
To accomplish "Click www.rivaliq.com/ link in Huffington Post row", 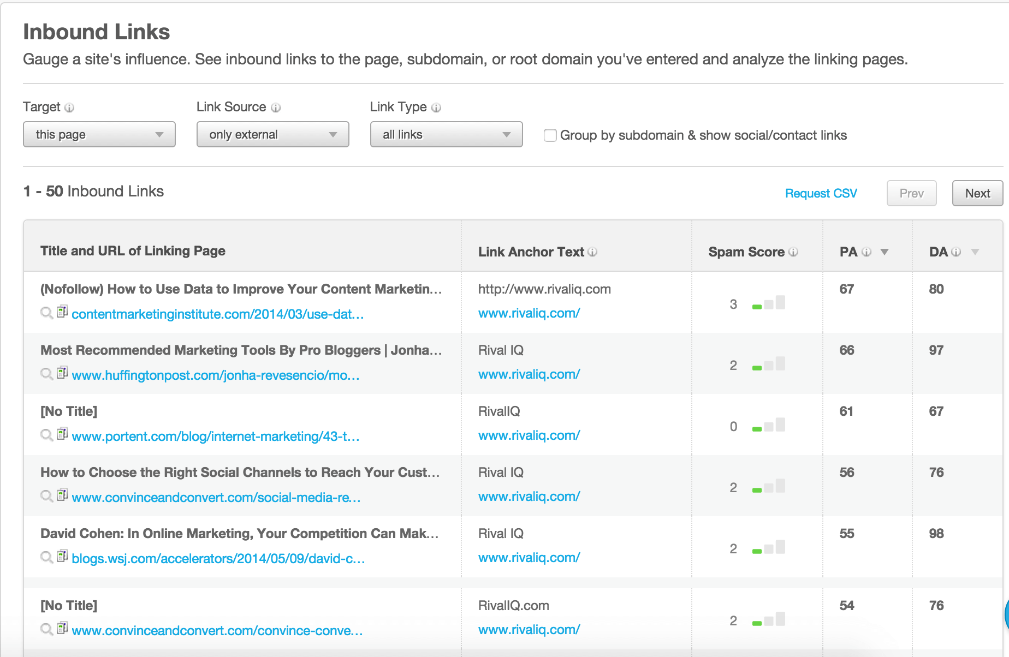I will (x=529, y=374).
